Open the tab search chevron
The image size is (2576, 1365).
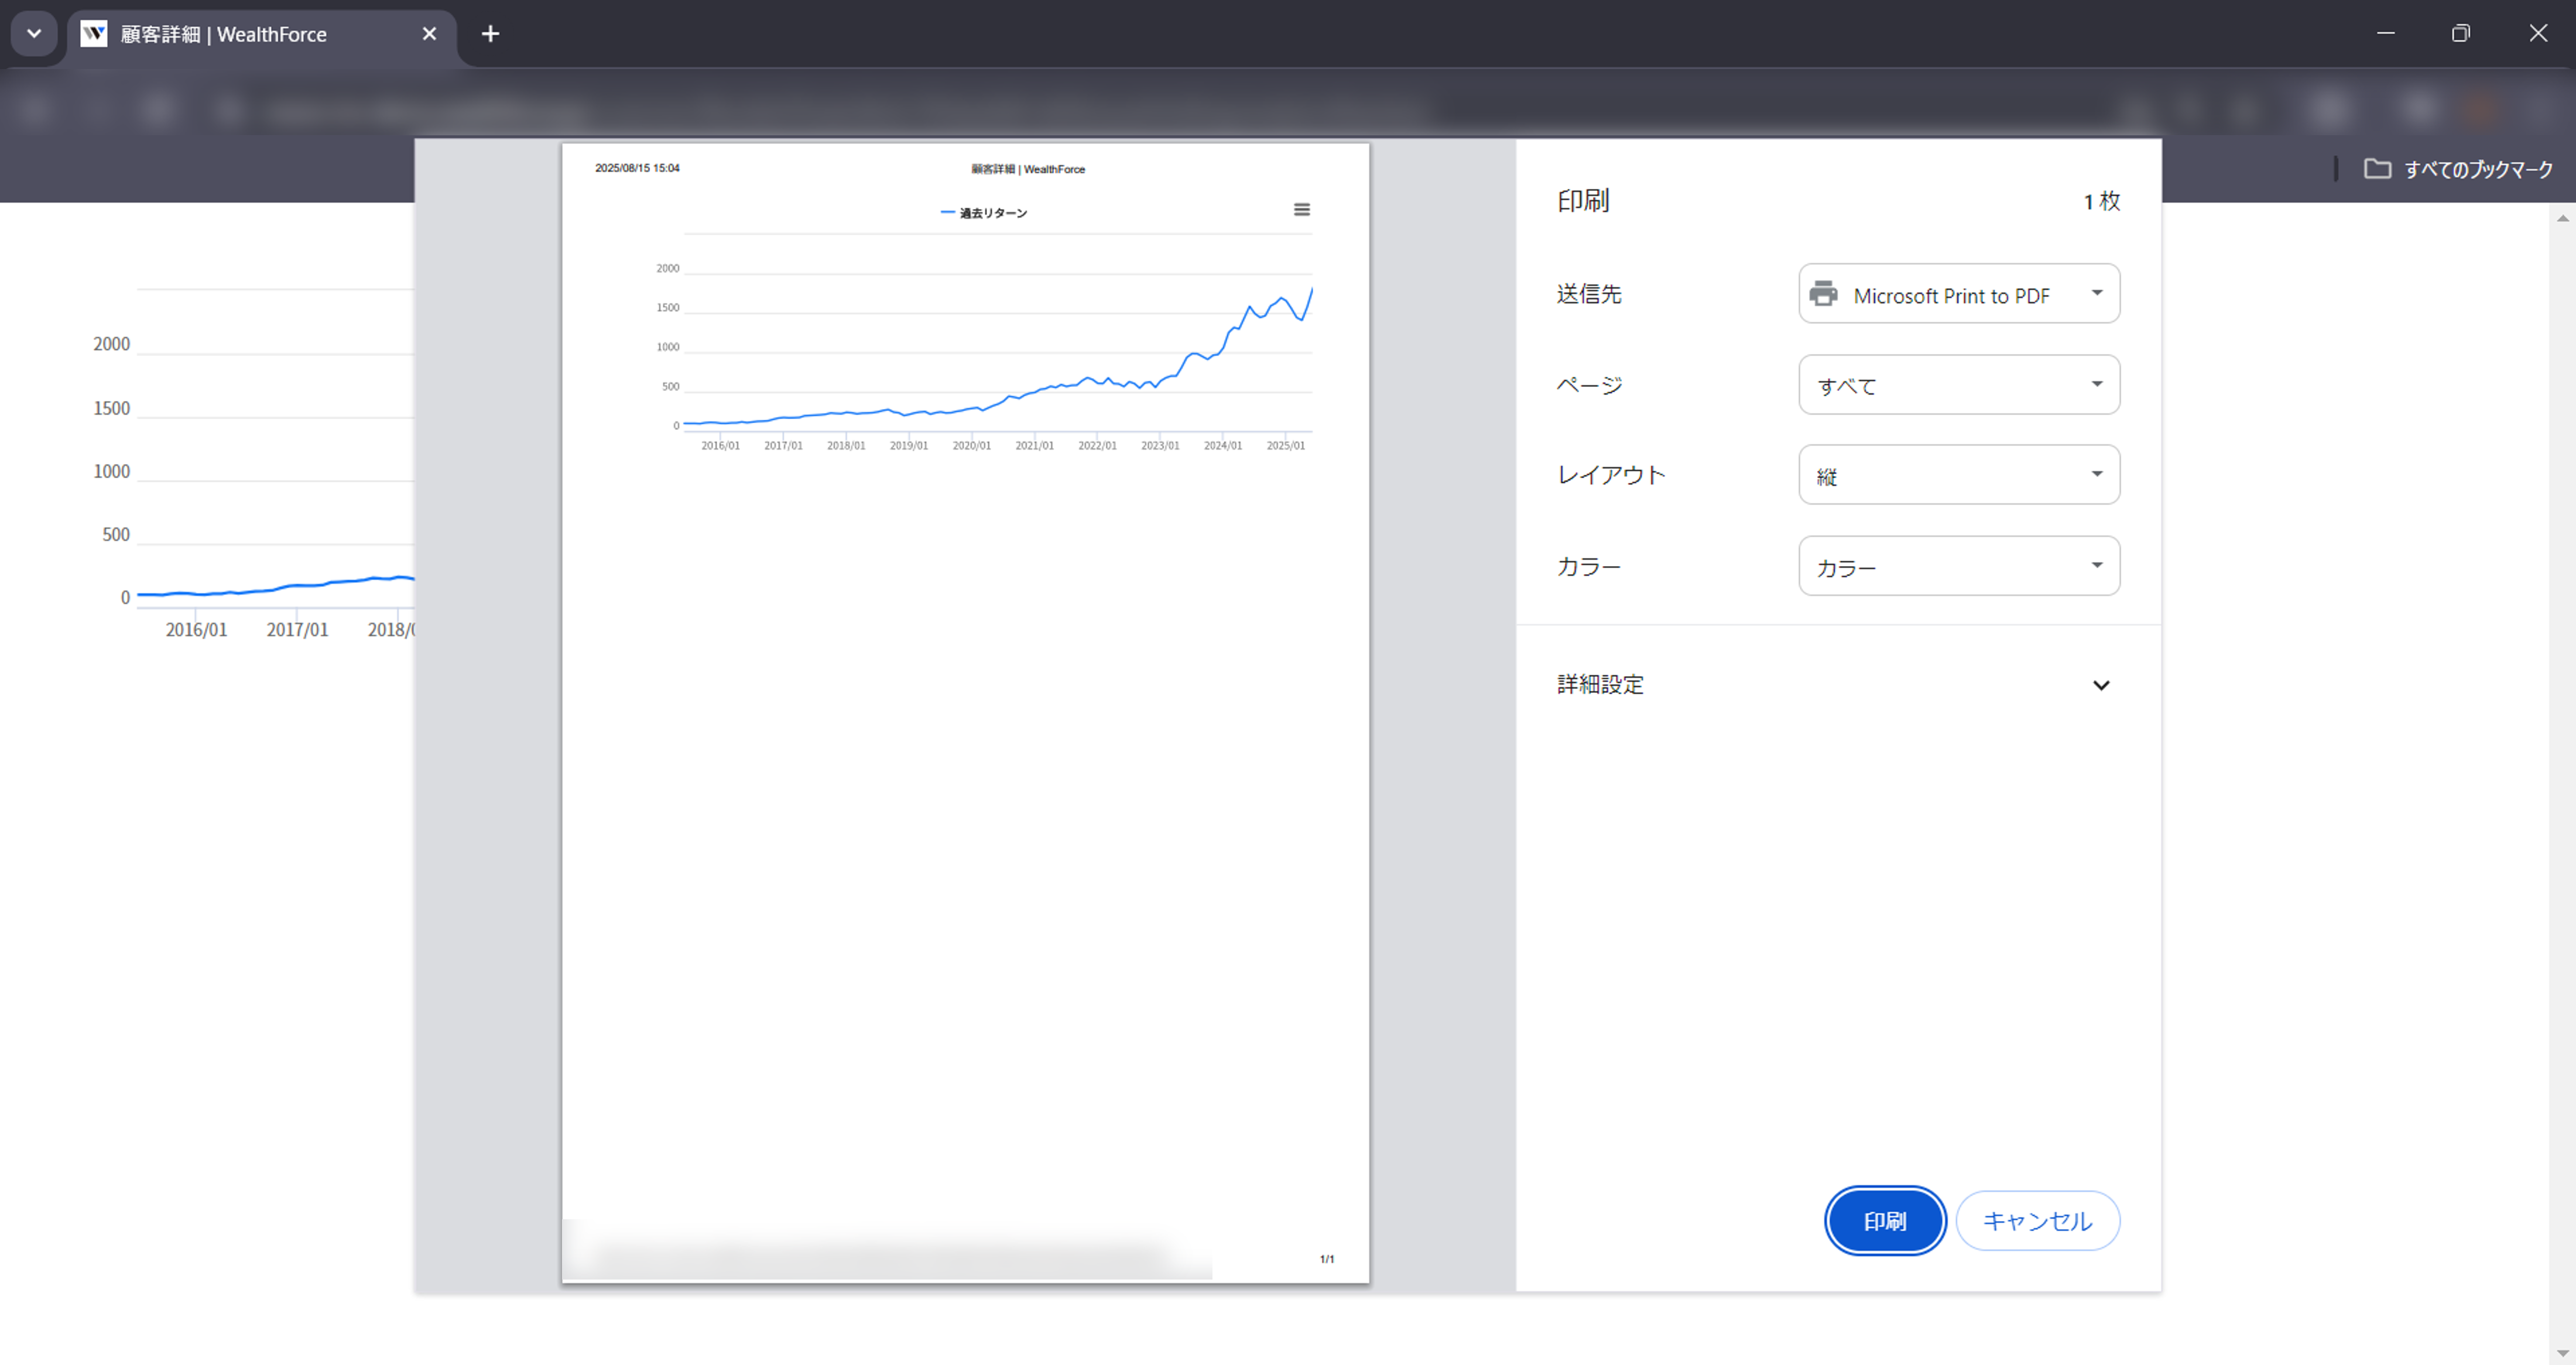33,33
